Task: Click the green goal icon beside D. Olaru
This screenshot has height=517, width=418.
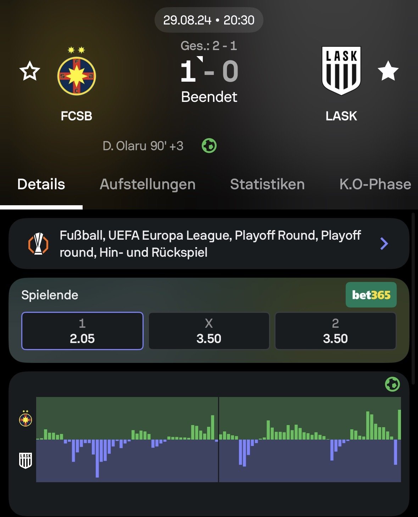Action: (209, 146)
